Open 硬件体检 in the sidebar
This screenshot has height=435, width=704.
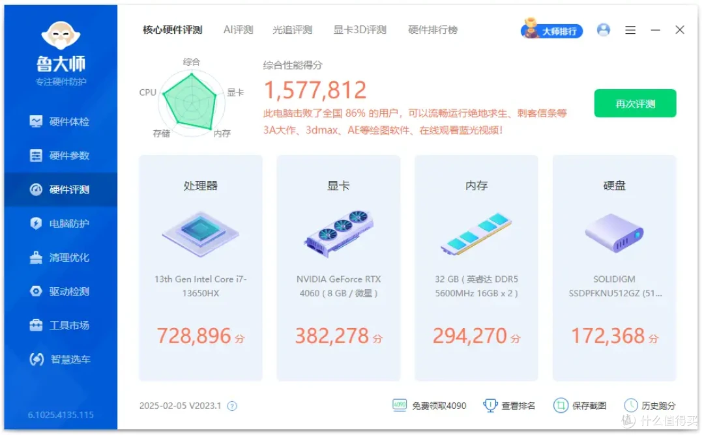coord(61,122)
